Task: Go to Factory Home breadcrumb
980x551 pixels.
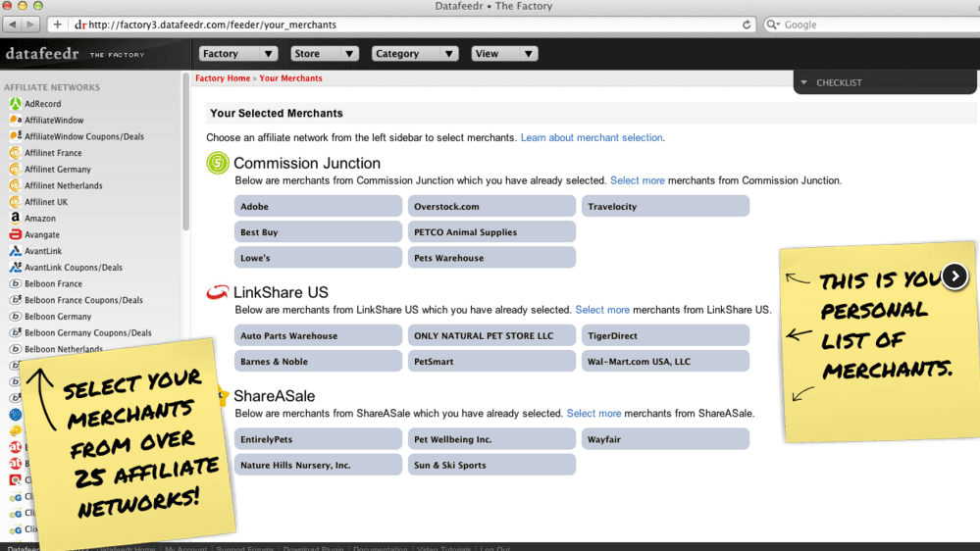Action: point(223,78)
